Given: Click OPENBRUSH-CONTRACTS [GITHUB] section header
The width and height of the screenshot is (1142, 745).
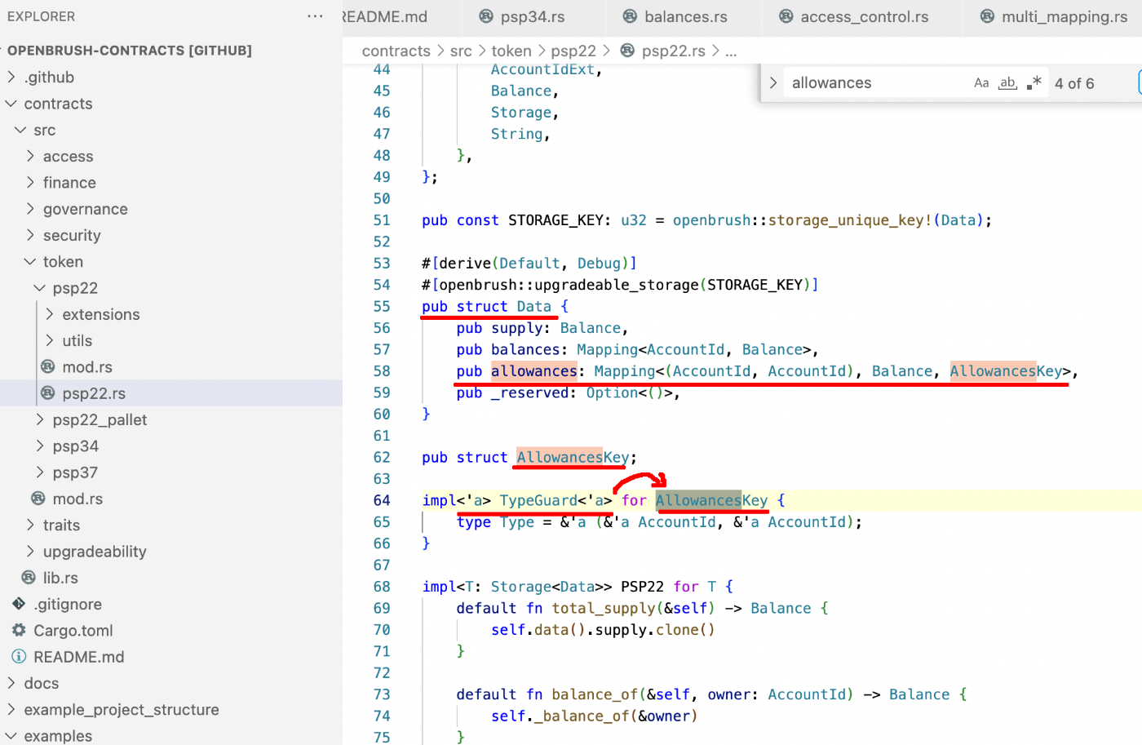Looking at the screenshot, I should (130, 51).
